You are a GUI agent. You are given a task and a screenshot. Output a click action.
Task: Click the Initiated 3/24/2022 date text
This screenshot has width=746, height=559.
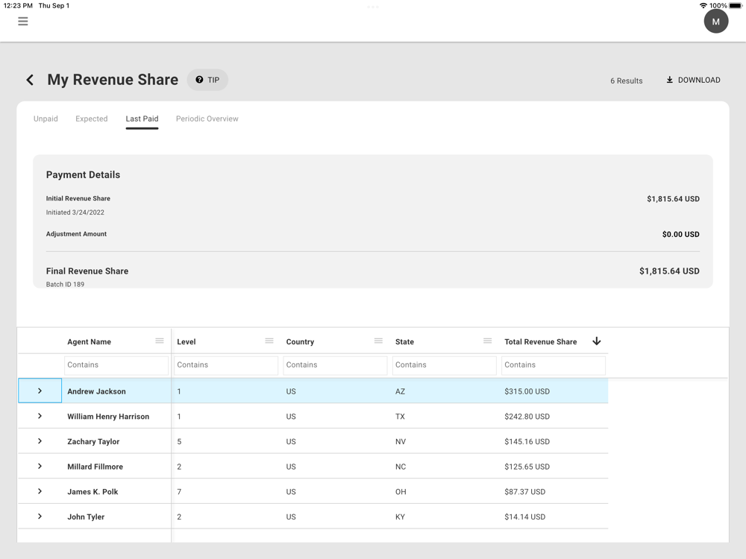tap(75, 212)
